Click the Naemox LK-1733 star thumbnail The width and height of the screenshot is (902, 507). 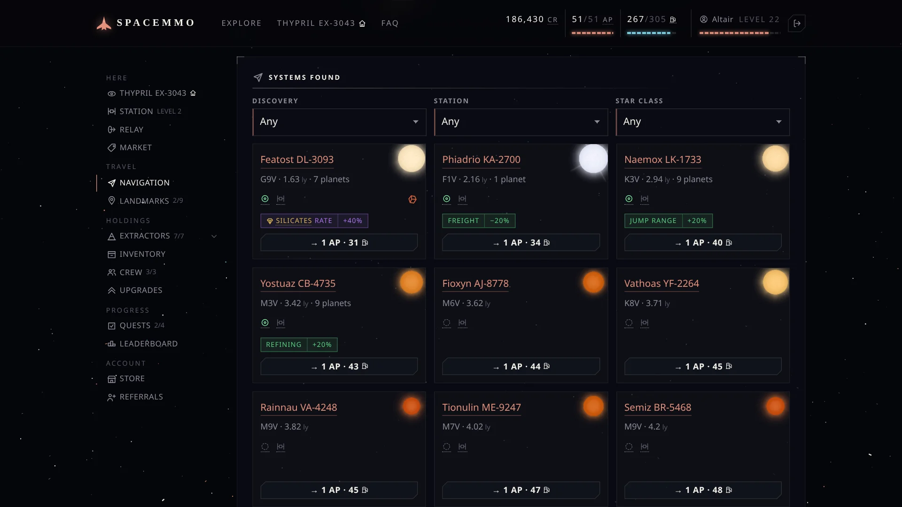click(x=775, y=159)
